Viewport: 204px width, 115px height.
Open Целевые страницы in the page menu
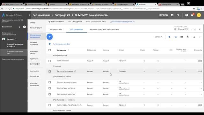(x=34, y=43)
